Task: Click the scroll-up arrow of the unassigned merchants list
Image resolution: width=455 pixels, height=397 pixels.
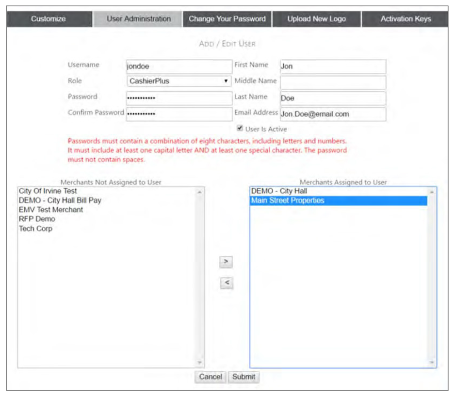Action: [x=199, y=192]
